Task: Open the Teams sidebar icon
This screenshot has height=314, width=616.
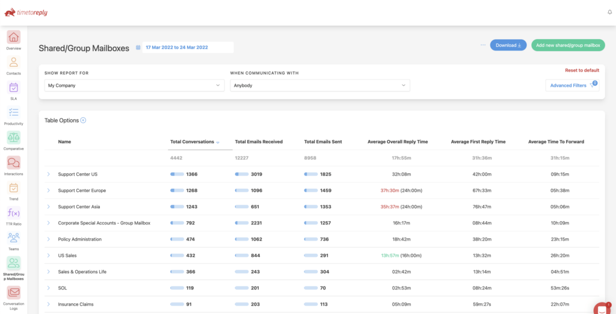Action: (x=14, y=238)
